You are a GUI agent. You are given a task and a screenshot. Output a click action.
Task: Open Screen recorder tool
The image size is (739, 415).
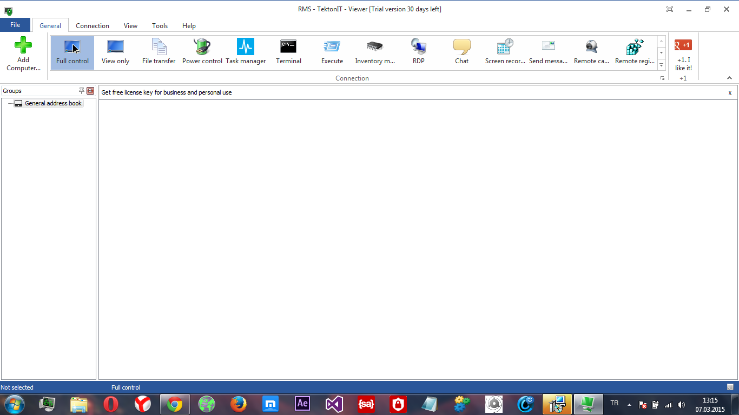click(x=505, y=52)
